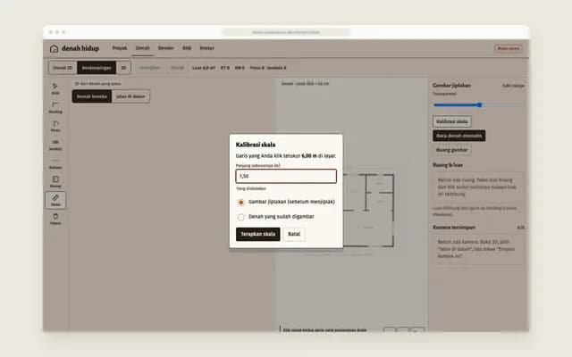Select the Pintu door tool

click(55, 126)
